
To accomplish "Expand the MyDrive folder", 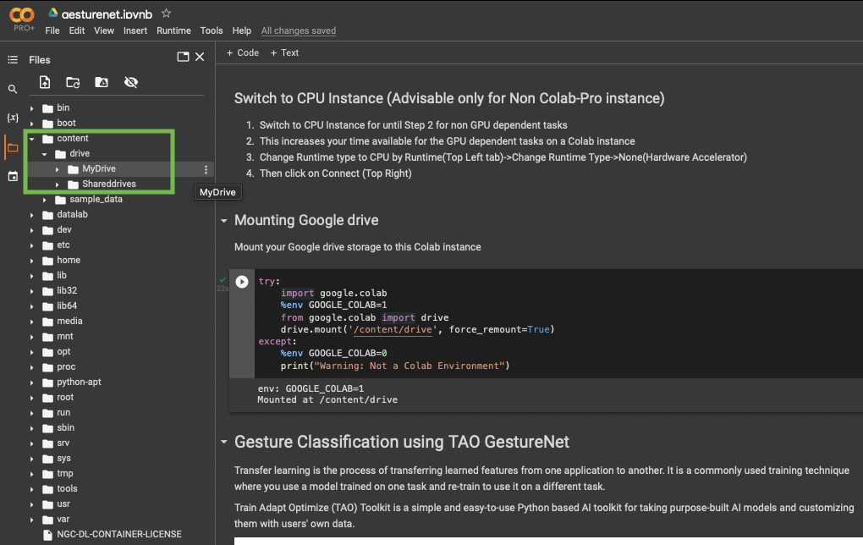I will pos(58,169).
